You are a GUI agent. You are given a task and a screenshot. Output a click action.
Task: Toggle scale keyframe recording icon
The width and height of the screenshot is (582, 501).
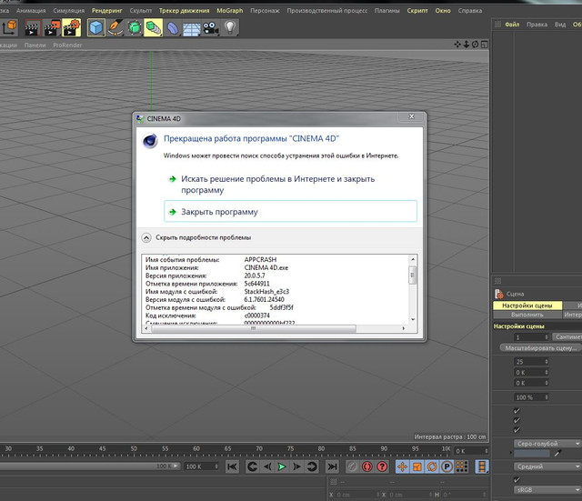pyautogui.click(x=417, y=466)
